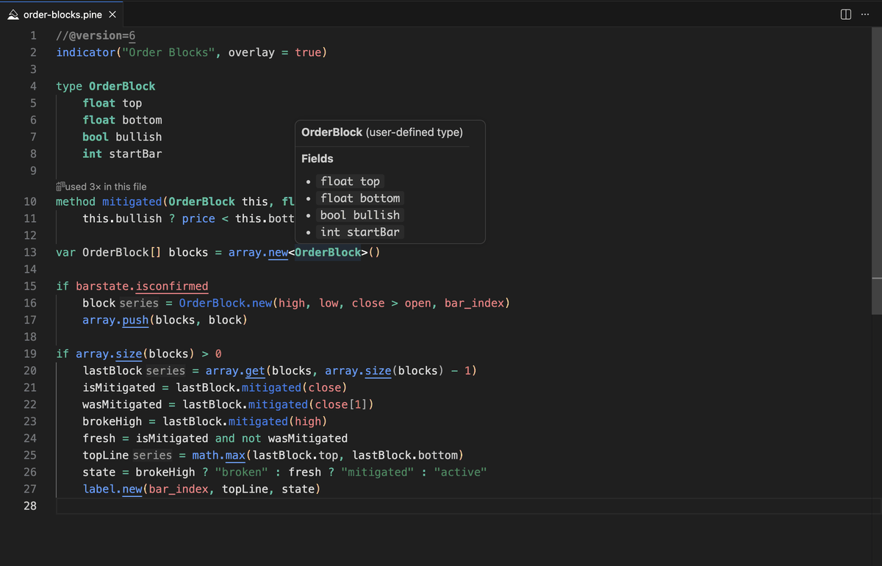Click the 'true' value of overlay

pos(308,53)
